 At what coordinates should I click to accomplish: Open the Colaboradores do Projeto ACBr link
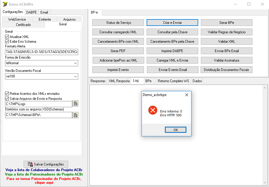click(x=44, y=170)
